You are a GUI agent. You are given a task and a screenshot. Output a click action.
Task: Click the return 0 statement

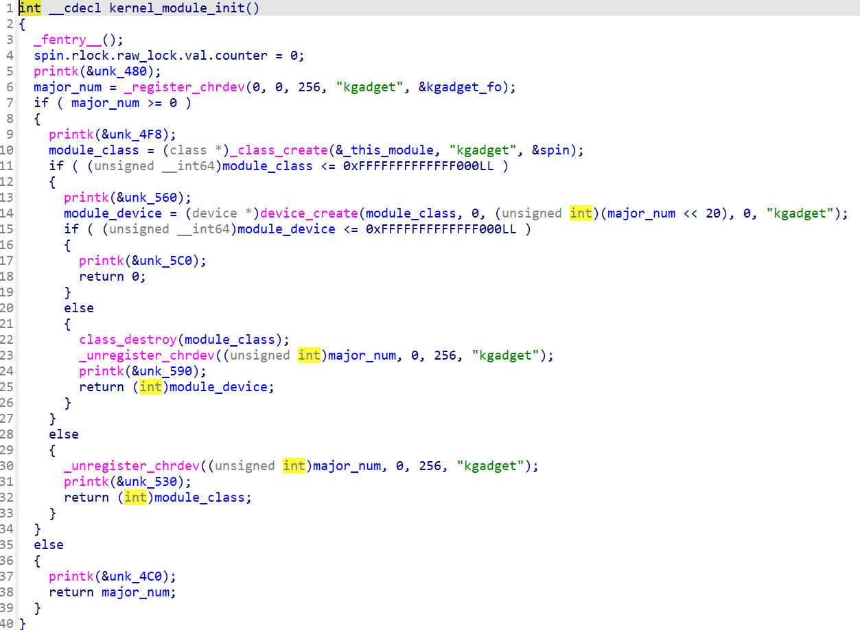tap(113, 277)
